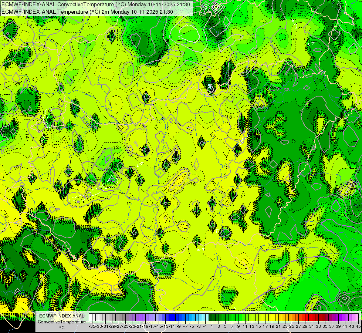The image size is (362, 333).
Task: Click legend scale value -35
Action: 92,326
